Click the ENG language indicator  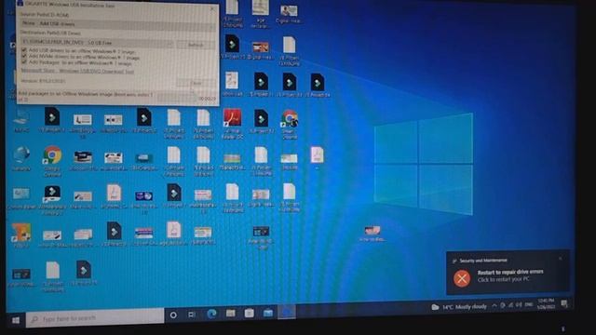(x=528, y=304)
